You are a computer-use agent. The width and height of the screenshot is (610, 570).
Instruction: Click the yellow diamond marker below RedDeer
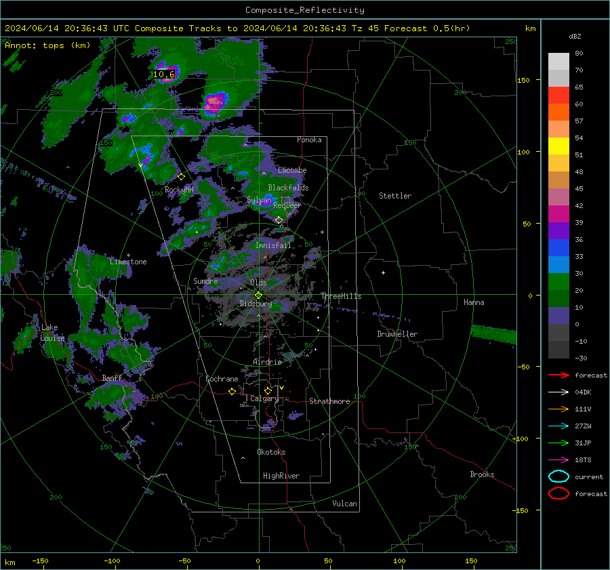click(x=279, y=220)
